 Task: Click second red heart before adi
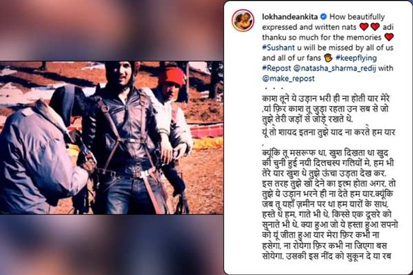[375, 27]
